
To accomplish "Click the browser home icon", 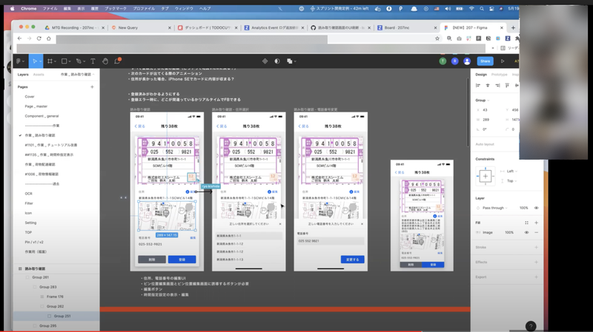I will click(49, 38).
